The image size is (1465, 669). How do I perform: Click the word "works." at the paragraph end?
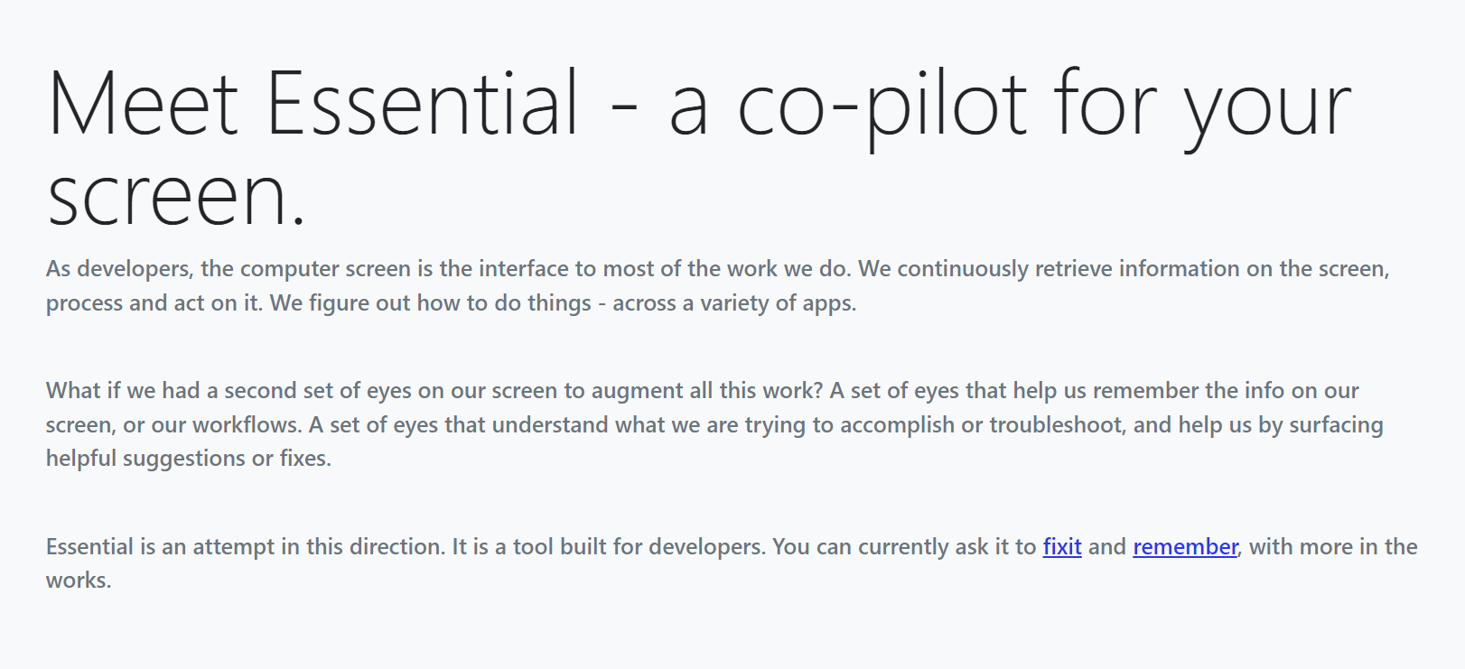79,580
